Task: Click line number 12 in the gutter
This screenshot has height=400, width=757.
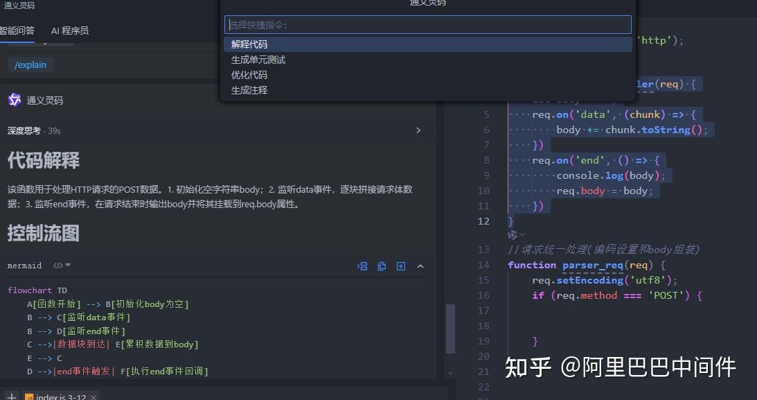Action: (483, 221)
